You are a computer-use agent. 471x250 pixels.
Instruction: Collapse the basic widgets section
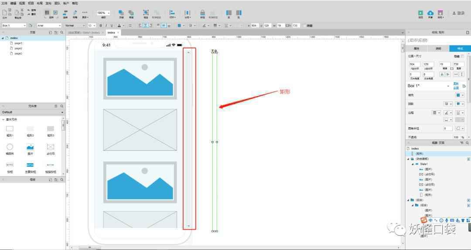tap(3, 119)
